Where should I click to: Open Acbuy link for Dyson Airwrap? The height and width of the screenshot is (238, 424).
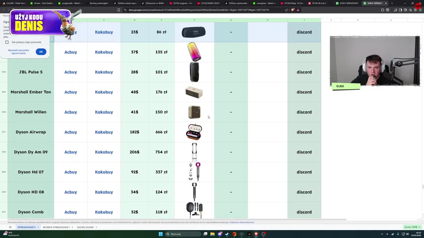click(x=71, y=132)
